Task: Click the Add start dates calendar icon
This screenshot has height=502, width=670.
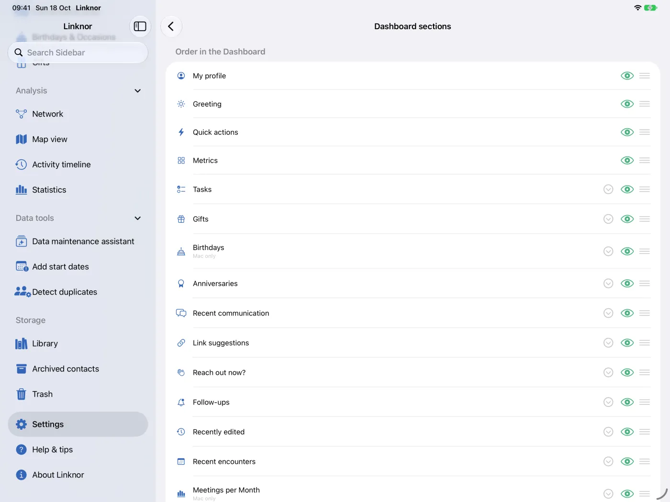Action: click(22, 267)
